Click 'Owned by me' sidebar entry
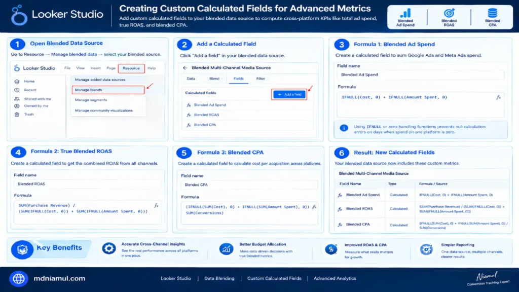 tap(36, 106)
